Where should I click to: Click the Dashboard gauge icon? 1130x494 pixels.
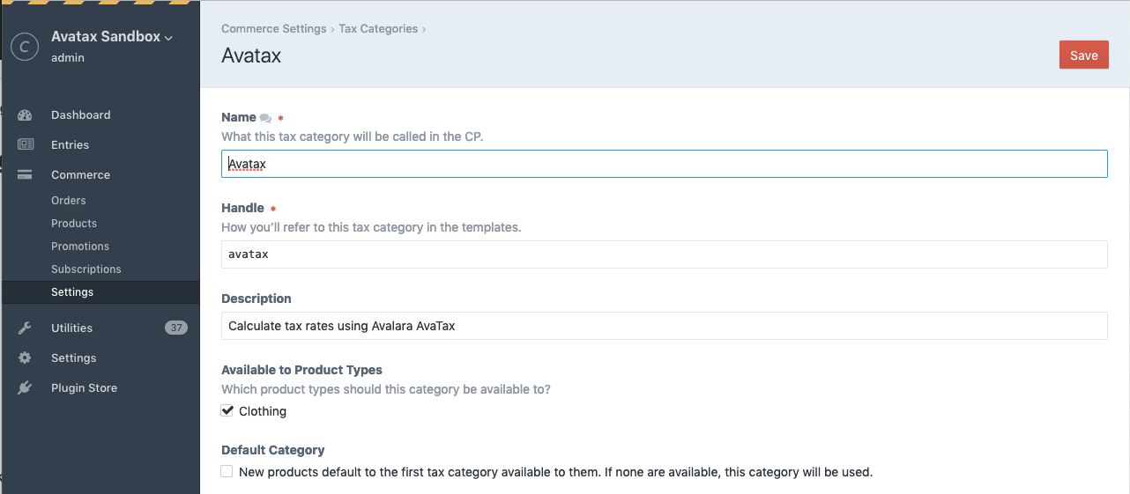(x=25, y=115)
